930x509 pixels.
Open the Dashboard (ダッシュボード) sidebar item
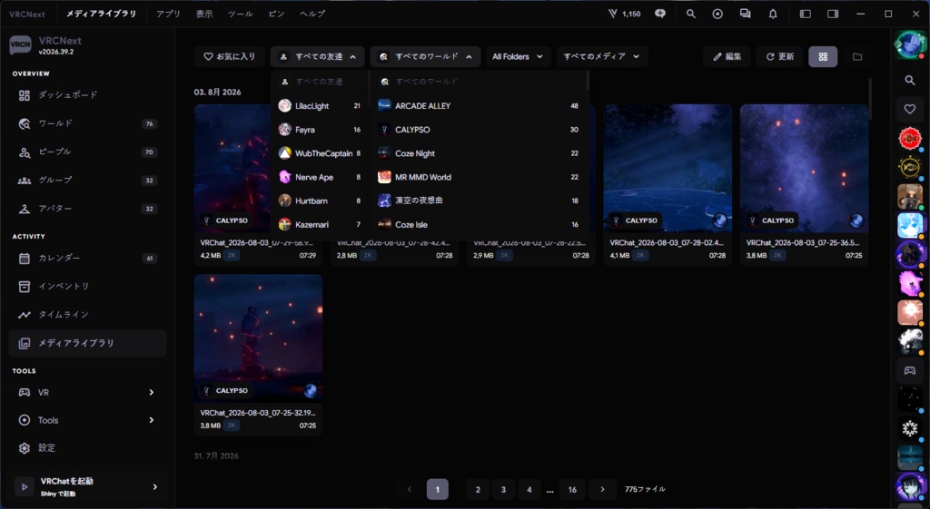pos(88,95)
